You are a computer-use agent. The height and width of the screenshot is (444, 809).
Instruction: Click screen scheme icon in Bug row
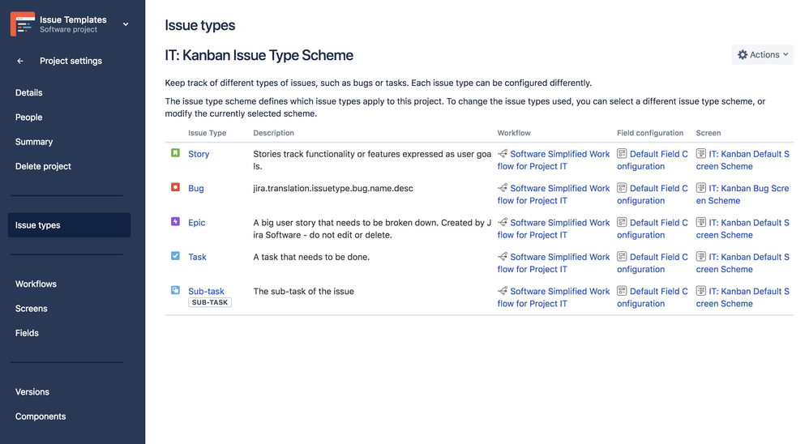(x=701, y=188)
